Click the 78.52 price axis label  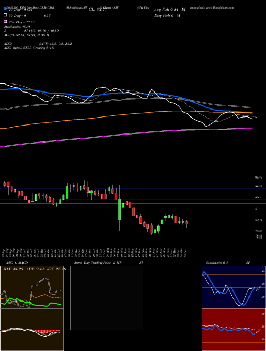259,231
